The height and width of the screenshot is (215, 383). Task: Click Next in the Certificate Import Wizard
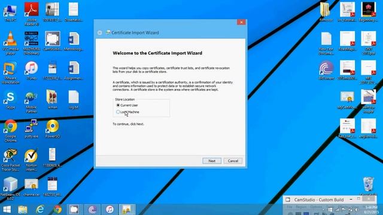212,161
